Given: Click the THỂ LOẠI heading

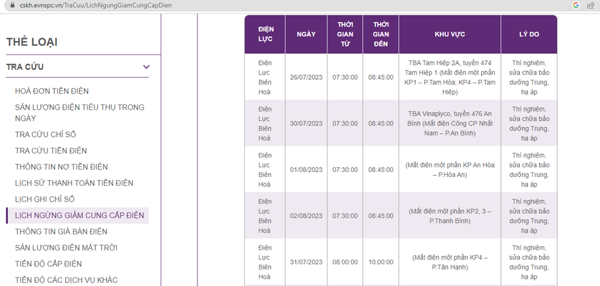Looking at the screenshot, I should pyautogui.click(x=32, y=43).
